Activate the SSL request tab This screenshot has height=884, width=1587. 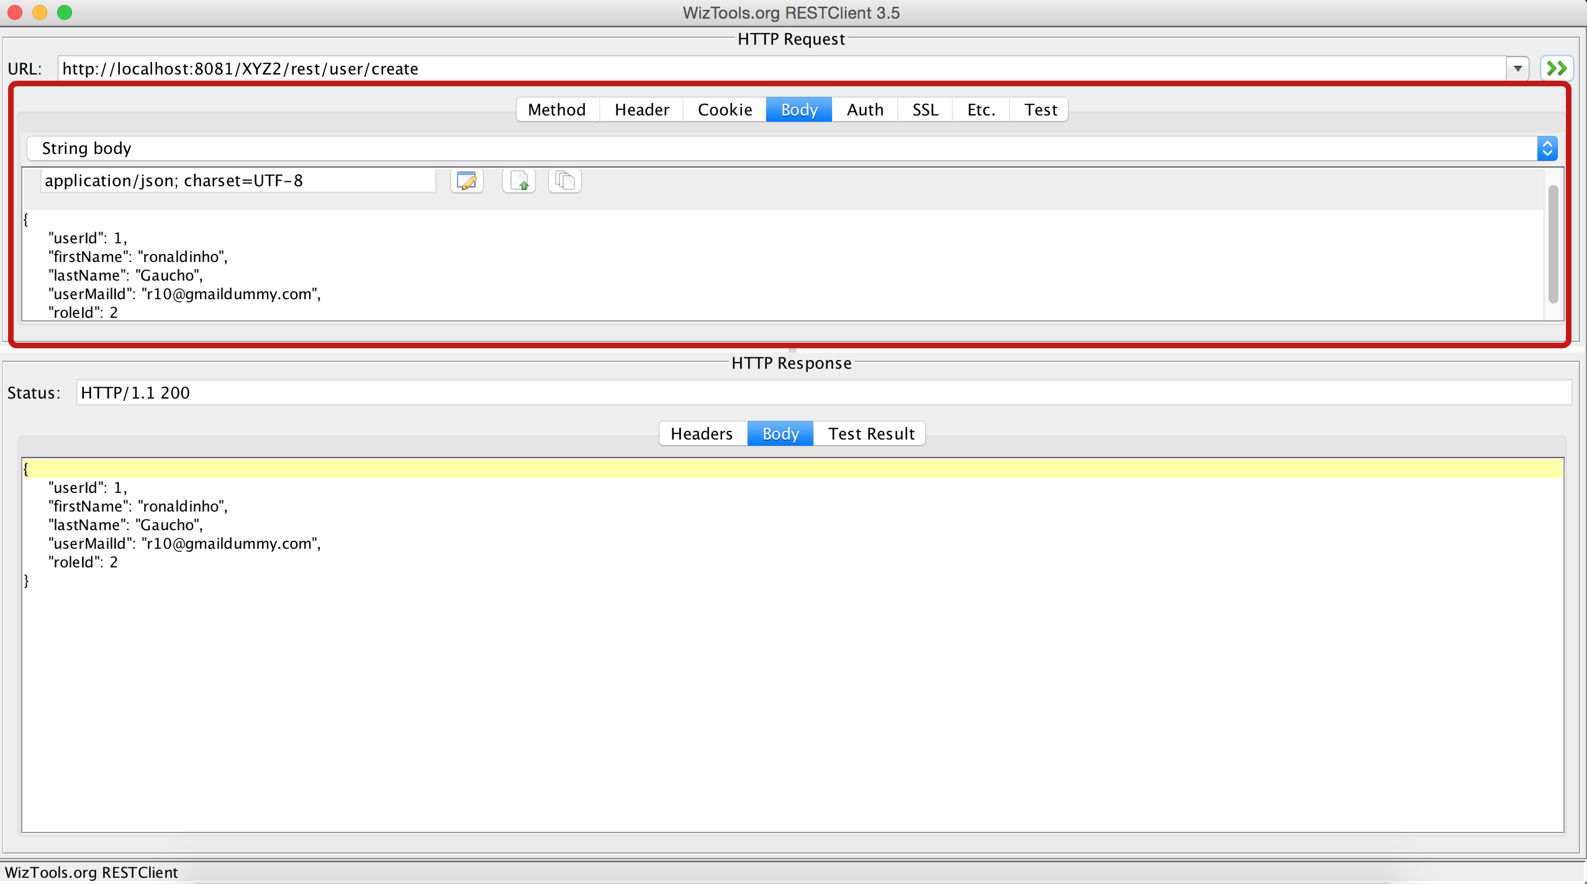925,109
